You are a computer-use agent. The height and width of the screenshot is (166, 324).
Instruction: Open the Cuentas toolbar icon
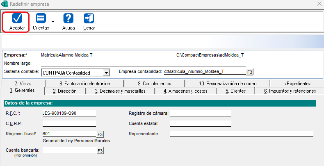click(x=41, y=18)
